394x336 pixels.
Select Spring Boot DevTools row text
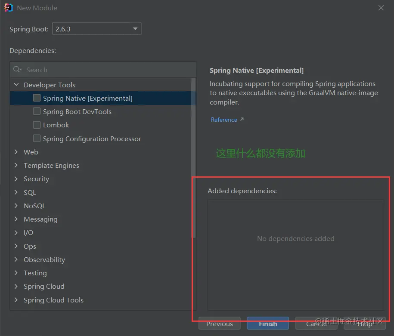point(77,111)
